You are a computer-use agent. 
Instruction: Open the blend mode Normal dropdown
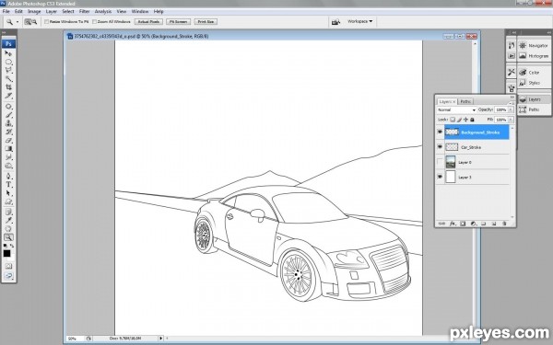pos(456,109)
